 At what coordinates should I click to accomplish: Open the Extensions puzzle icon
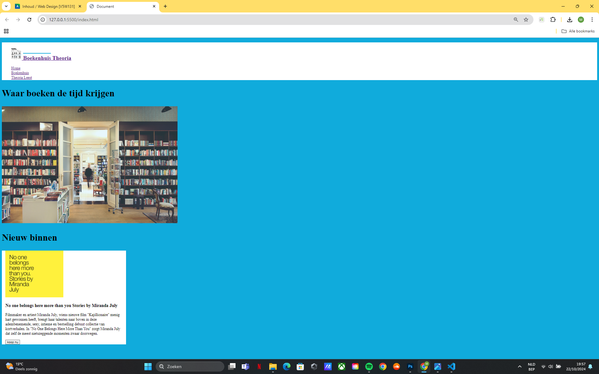point(553,20)
